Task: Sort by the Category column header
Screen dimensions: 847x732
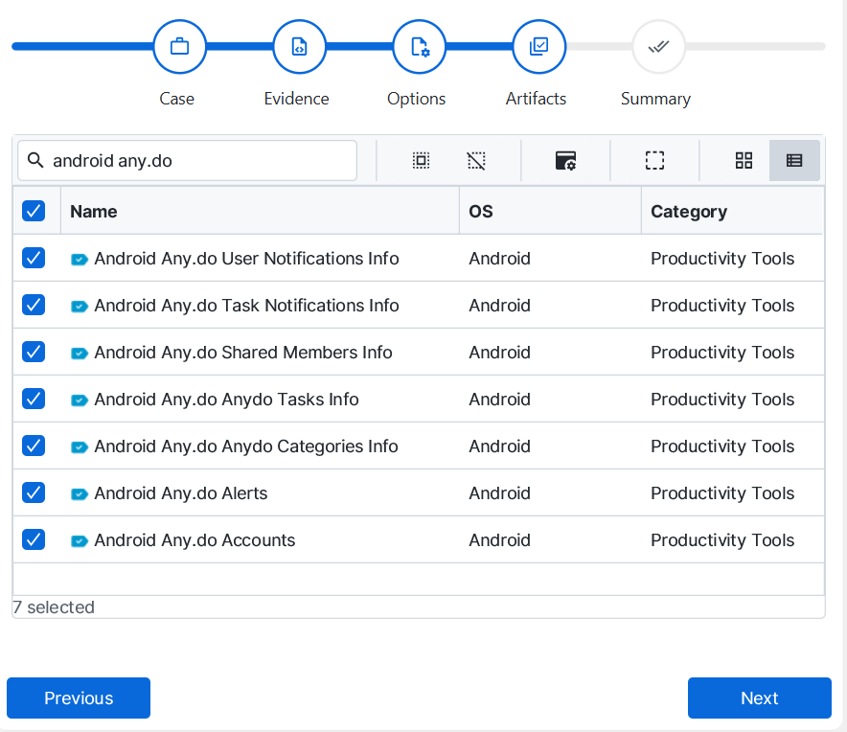Action: tap(688, 212)
